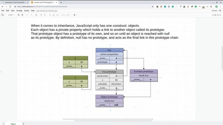Select the constructor cell
The height and width of the screenshot is (125, 223).
[102, 76]
